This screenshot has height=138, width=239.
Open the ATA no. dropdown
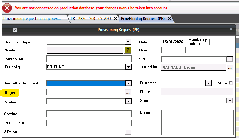[x=128, y=132]
